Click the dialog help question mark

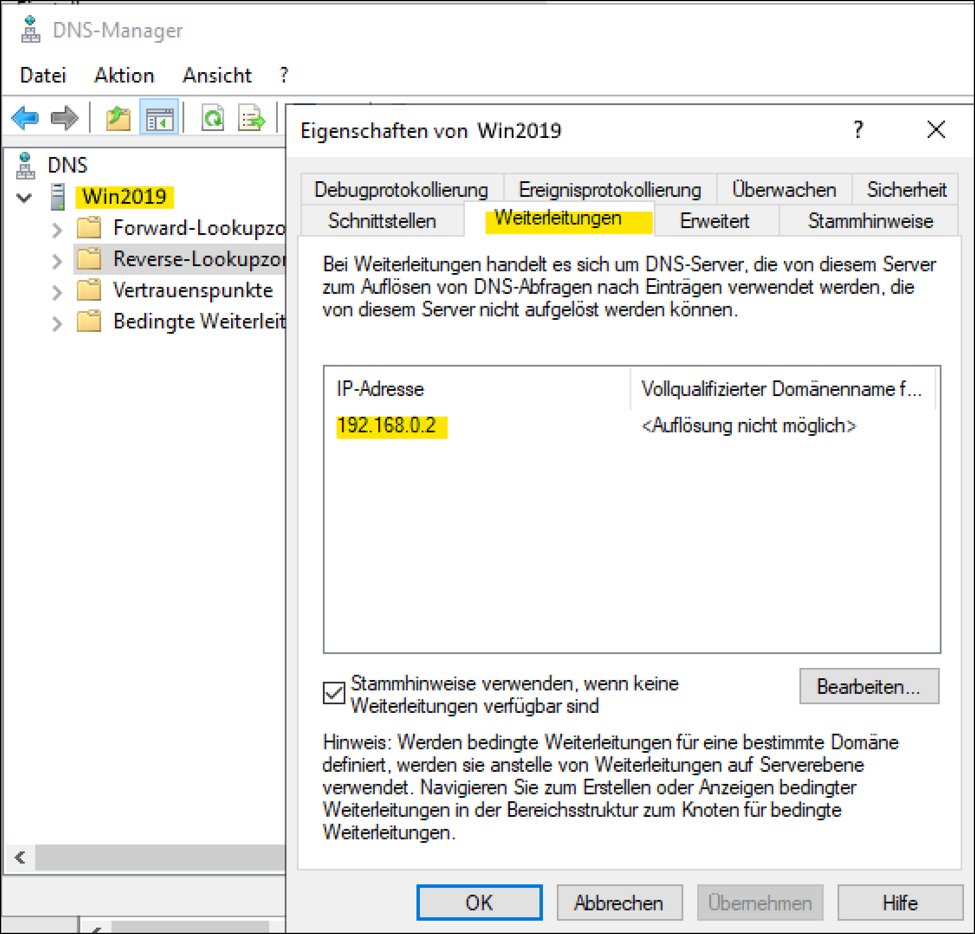tap(858, 130)
